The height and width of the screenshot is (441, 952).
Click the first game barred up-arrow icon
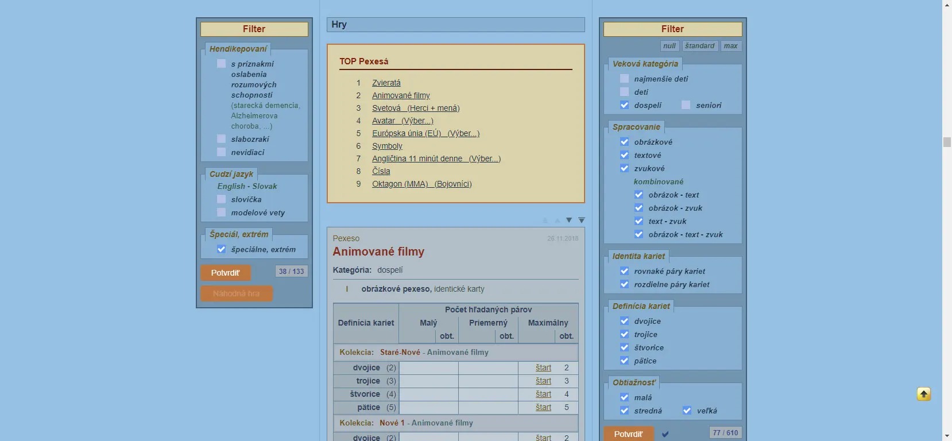tap(545, 220)
